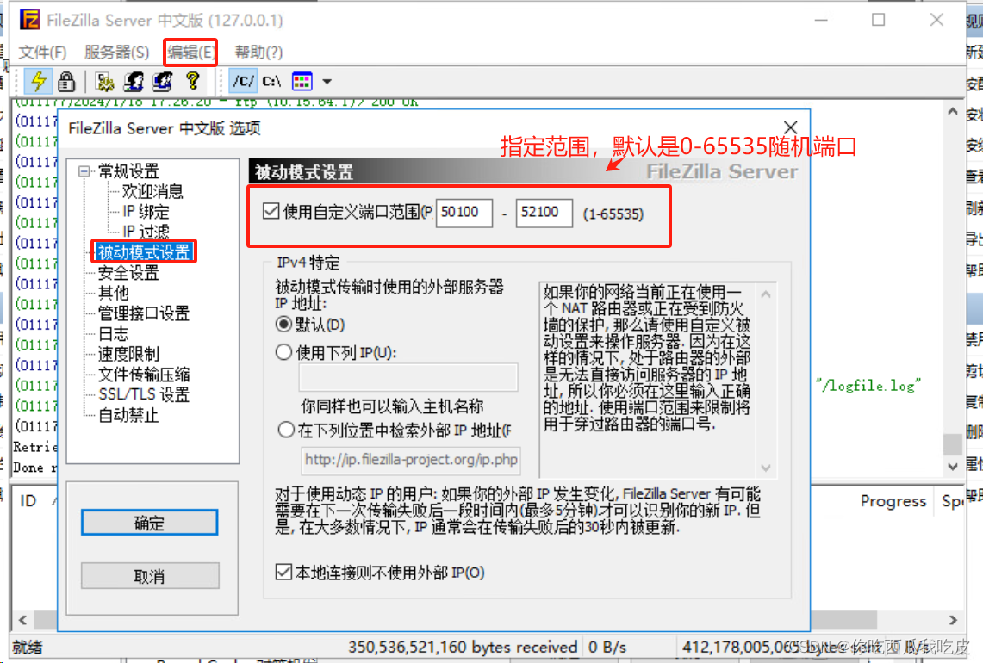983x663 pixels.
Task: Select 管理接口设置 in the options tree
Action: [144, 313]
